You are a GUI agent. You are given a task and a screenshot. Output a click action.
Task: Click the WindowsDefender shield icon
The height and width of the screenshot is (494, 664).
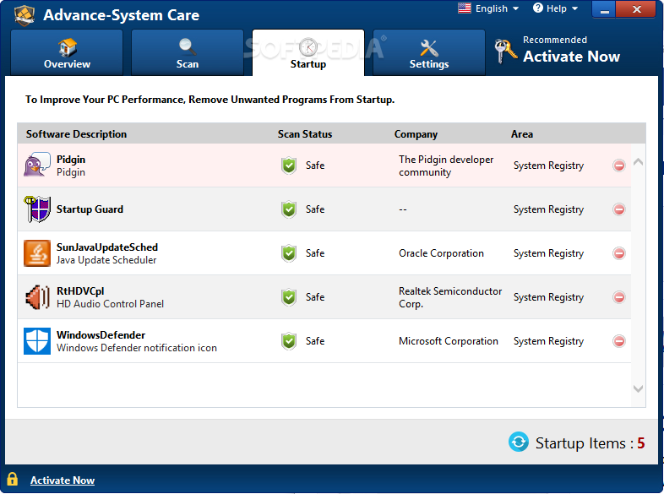click(x=37, y=341)
